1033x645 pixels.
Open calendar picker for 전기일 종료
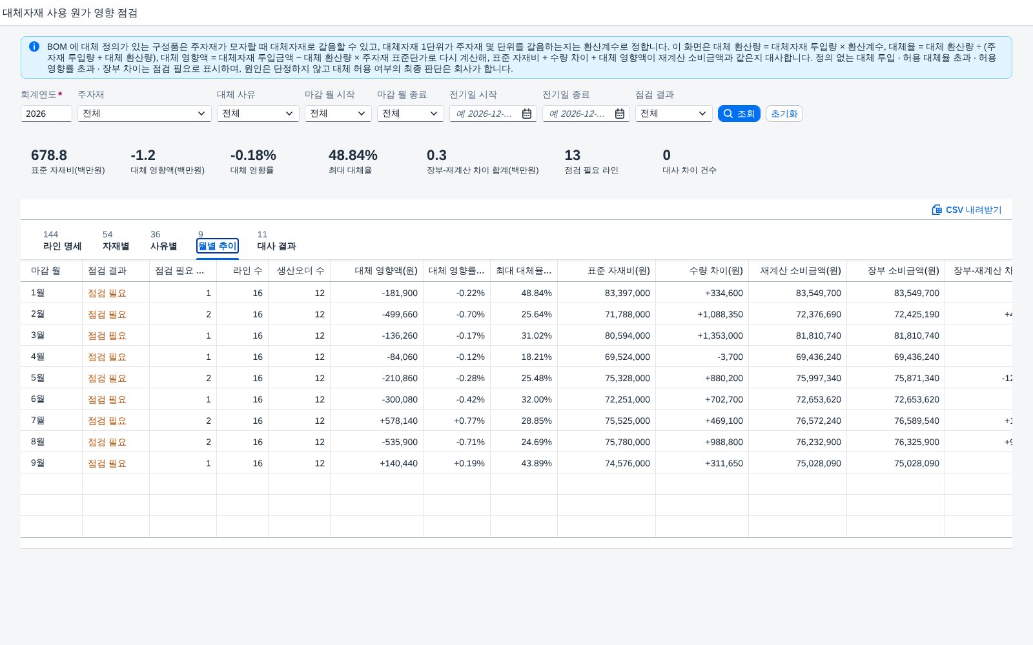[620, 114]
